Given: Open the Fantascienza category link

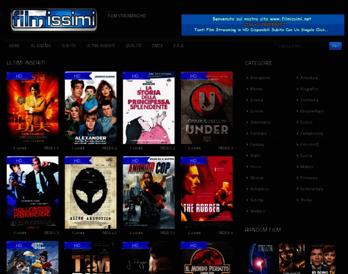Looking at the screenshot, I should (x=311, y=133).
